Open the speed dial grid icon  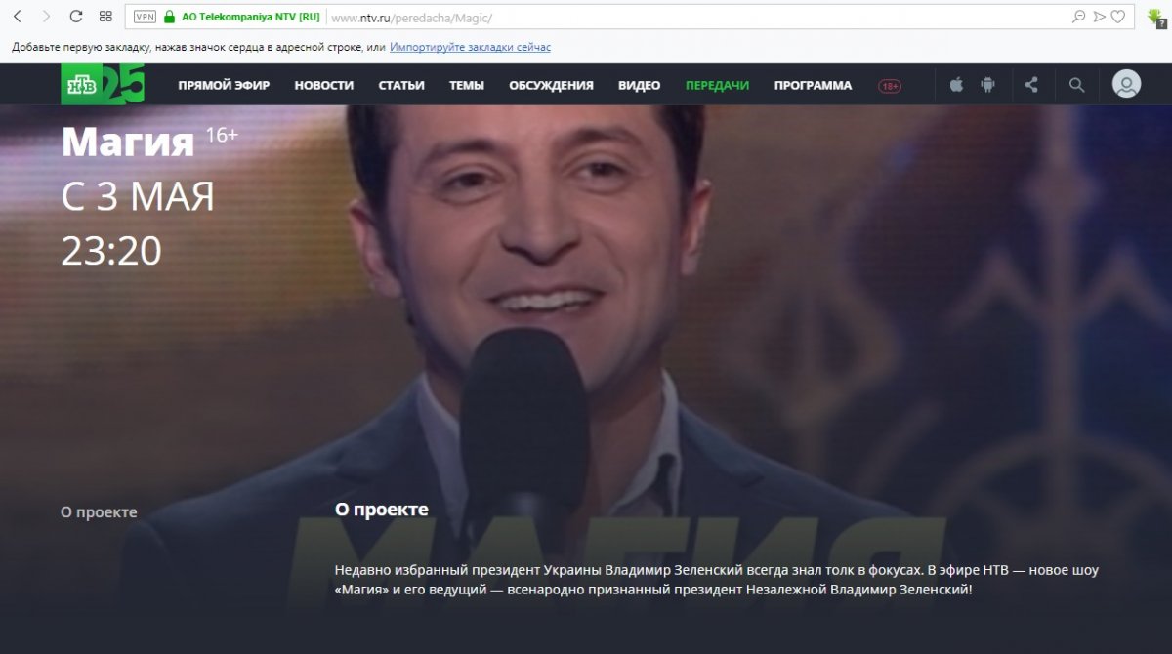pos(105,17)
